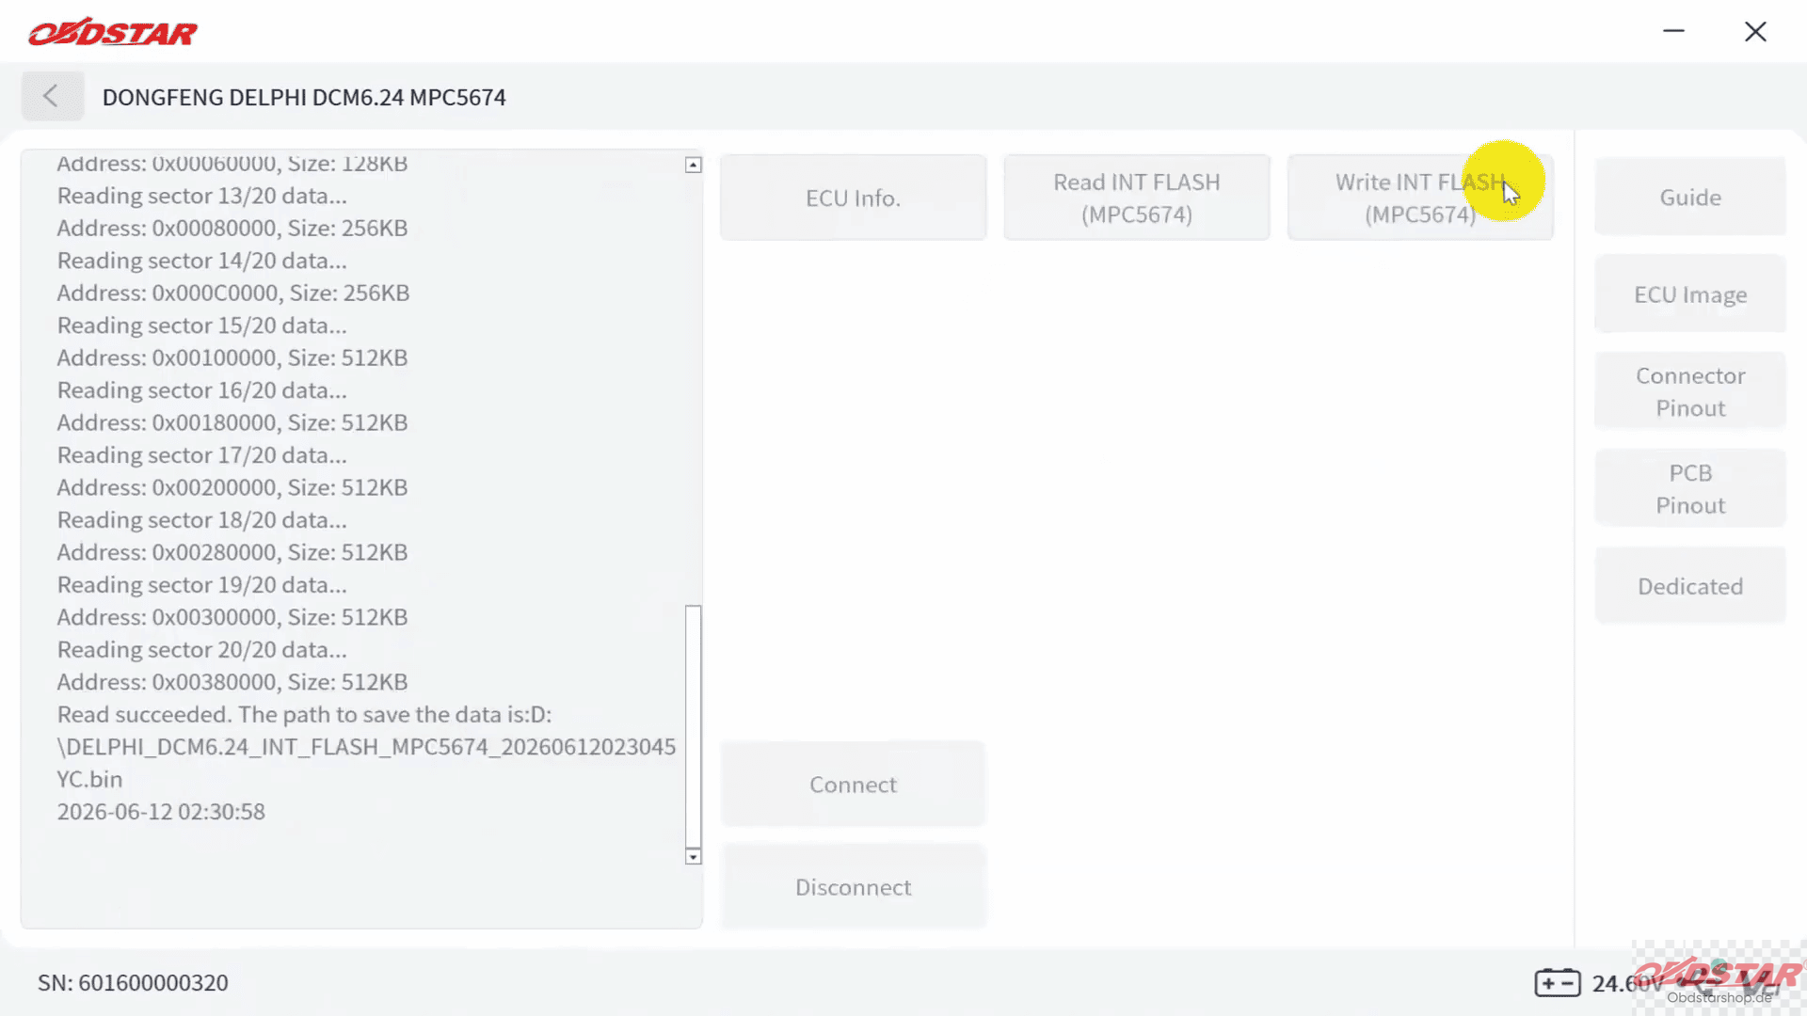Go back using the left arrow icon
Screen dimensions: 1807x1016
tap(52, 96)
